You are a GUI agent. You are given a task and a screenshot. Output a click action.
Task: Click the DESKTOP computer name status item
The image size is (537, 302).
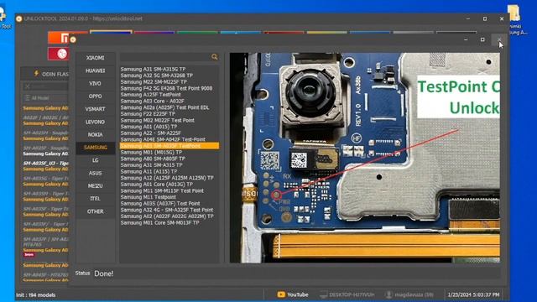(x=347, y=294)
